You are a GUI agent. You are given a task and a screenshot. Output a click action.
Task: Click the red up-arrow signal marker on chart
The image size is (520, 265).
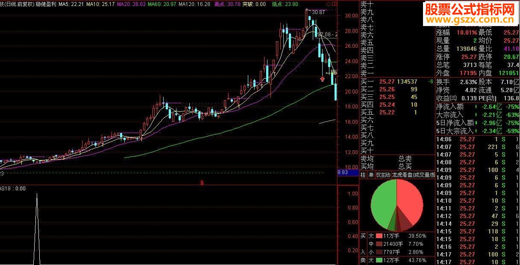(322, 79)
